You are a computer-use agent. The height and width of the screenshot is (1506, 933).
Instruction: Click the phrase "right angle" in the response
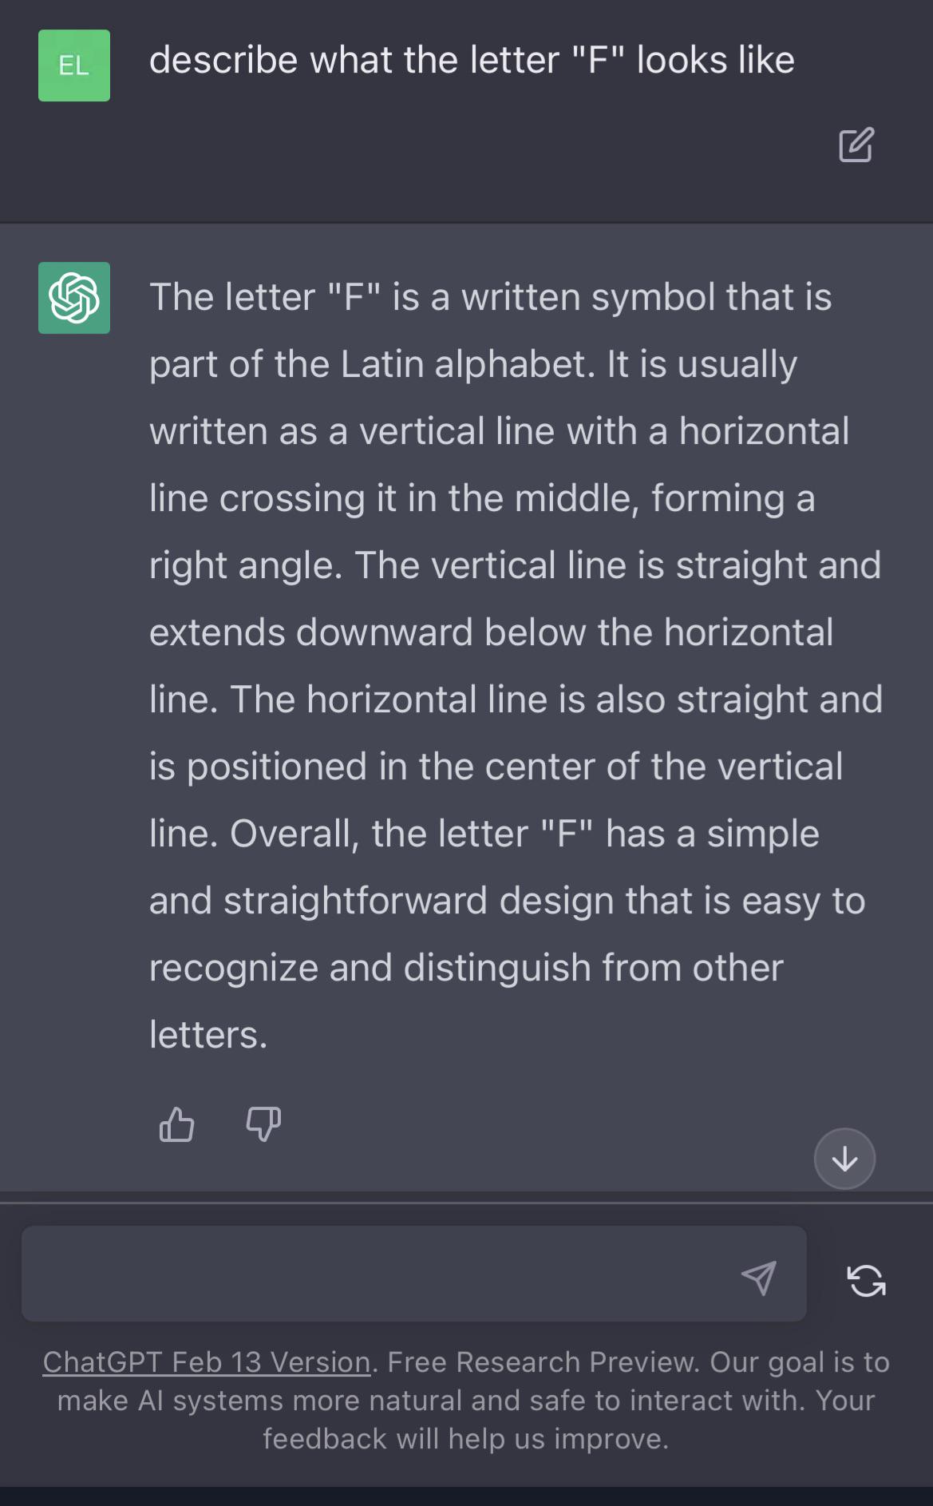tap(246, 565)
